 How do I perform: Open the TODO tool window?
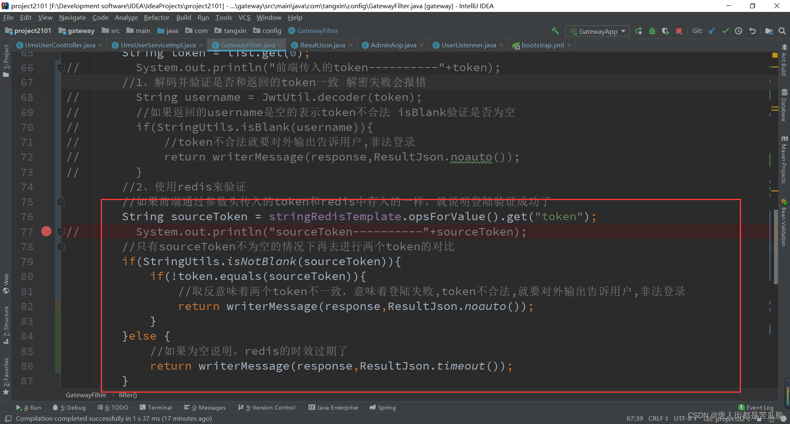[113, 408]
